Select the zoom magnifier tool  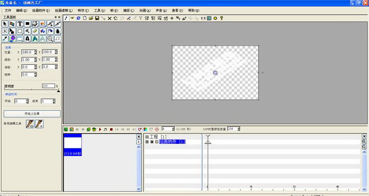pyautogui.click(x=50, y=39)
